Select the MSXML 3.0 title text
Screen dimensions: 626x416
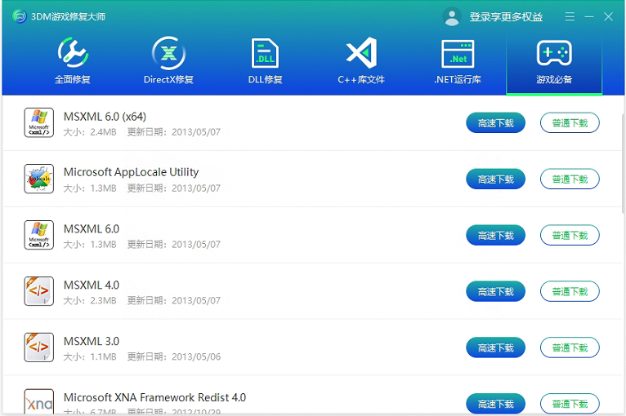pyautogui.click(x=92, y=341)
